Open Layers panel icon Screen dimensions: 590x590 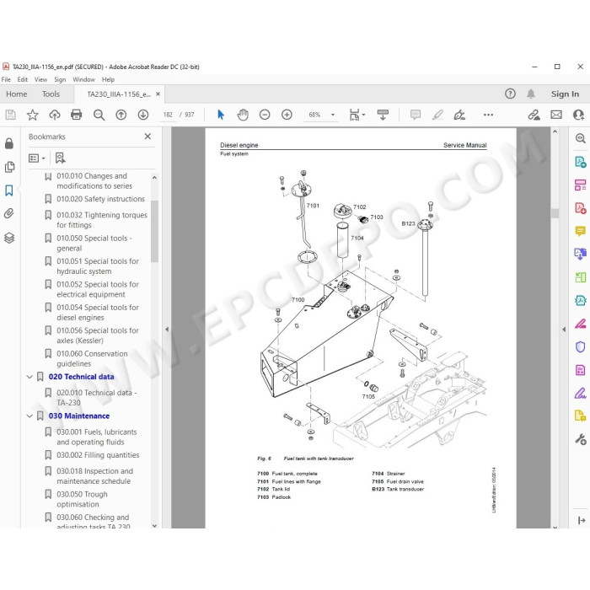9,238
